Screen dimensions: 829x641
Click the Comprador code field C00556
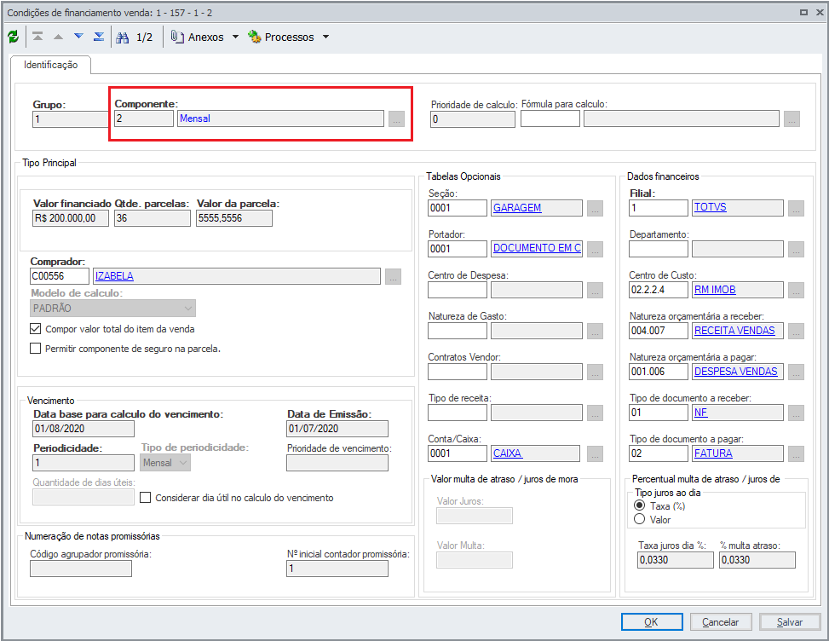(60, 276)
